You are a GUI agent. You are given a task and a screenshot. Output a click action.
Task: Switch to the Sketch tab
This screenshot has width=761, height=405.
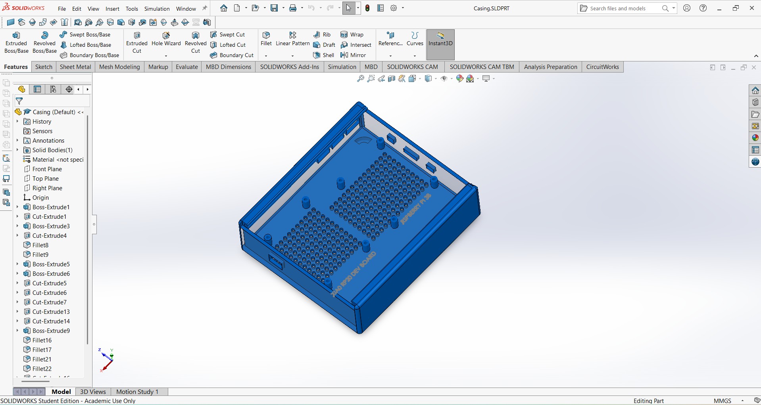coord(44,67)
